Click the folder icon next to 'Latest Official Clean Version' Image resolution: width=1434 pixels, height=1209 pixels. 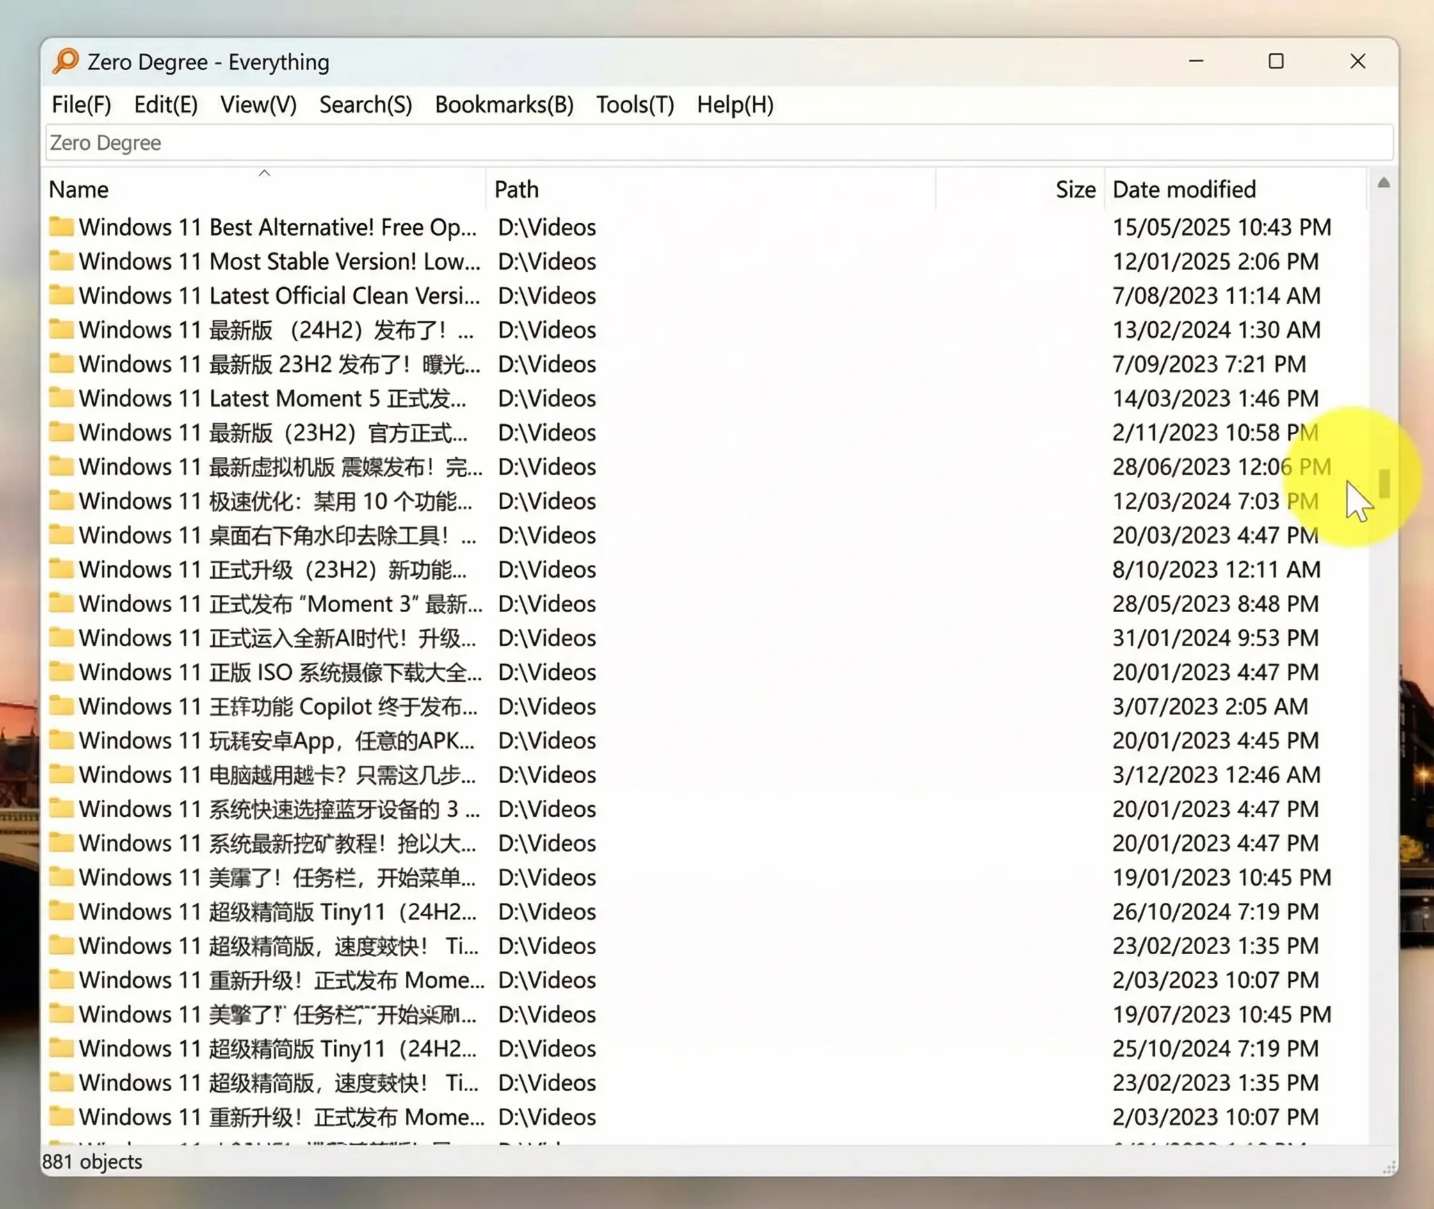(x=61, y=295)
